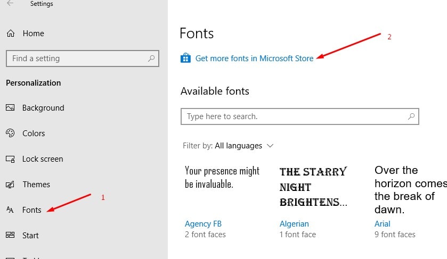Click the Algerian font name link
The height and width of the screenshot is (259, 447).
[x=294, y=224]
